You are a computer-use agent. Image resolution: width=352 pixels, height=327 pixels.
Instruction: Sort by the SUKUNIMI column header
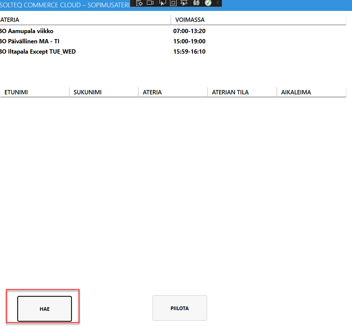coord(88,92)
